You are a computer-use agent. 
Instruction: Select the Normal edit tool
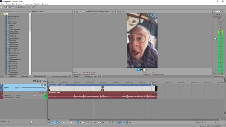tap(78, 122)
